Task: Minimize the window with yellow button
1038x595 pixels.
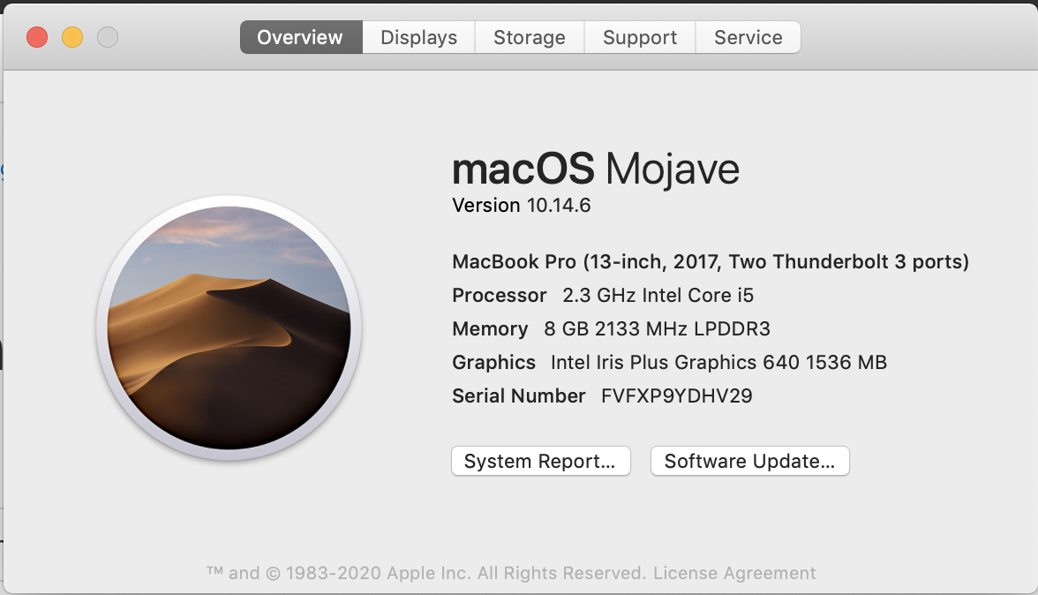Action: click(71, 37)
